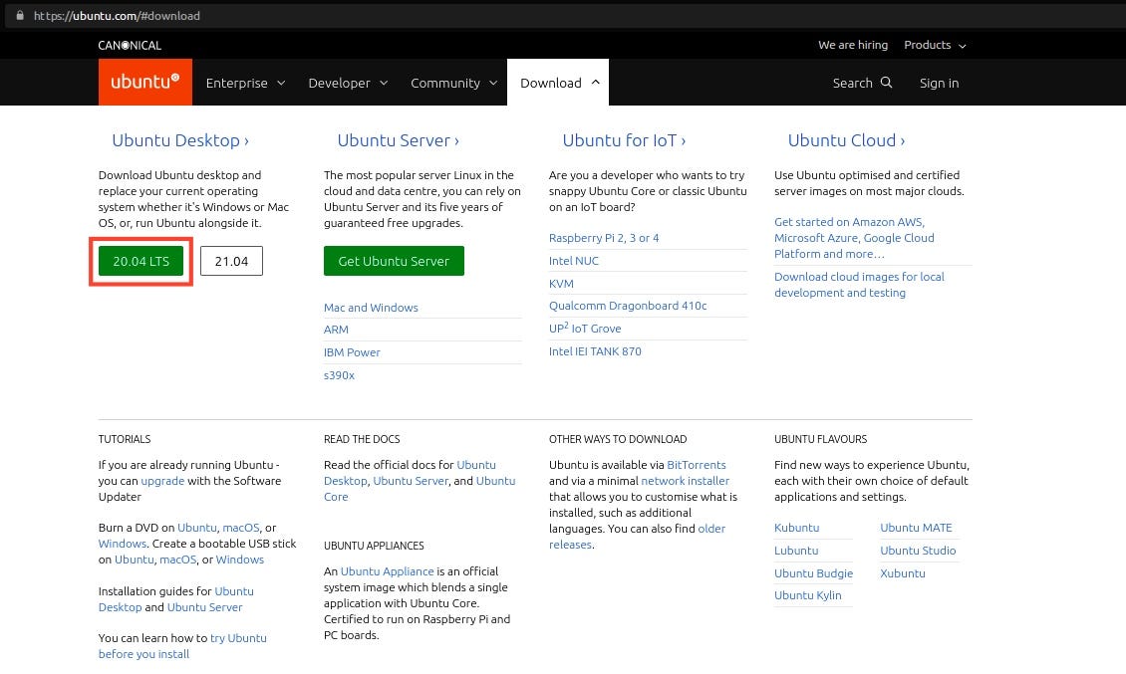The image size is (1126, 674).
Task: Open the Xubuntu link
Action: pyautogui.click(x=903, y=573)
